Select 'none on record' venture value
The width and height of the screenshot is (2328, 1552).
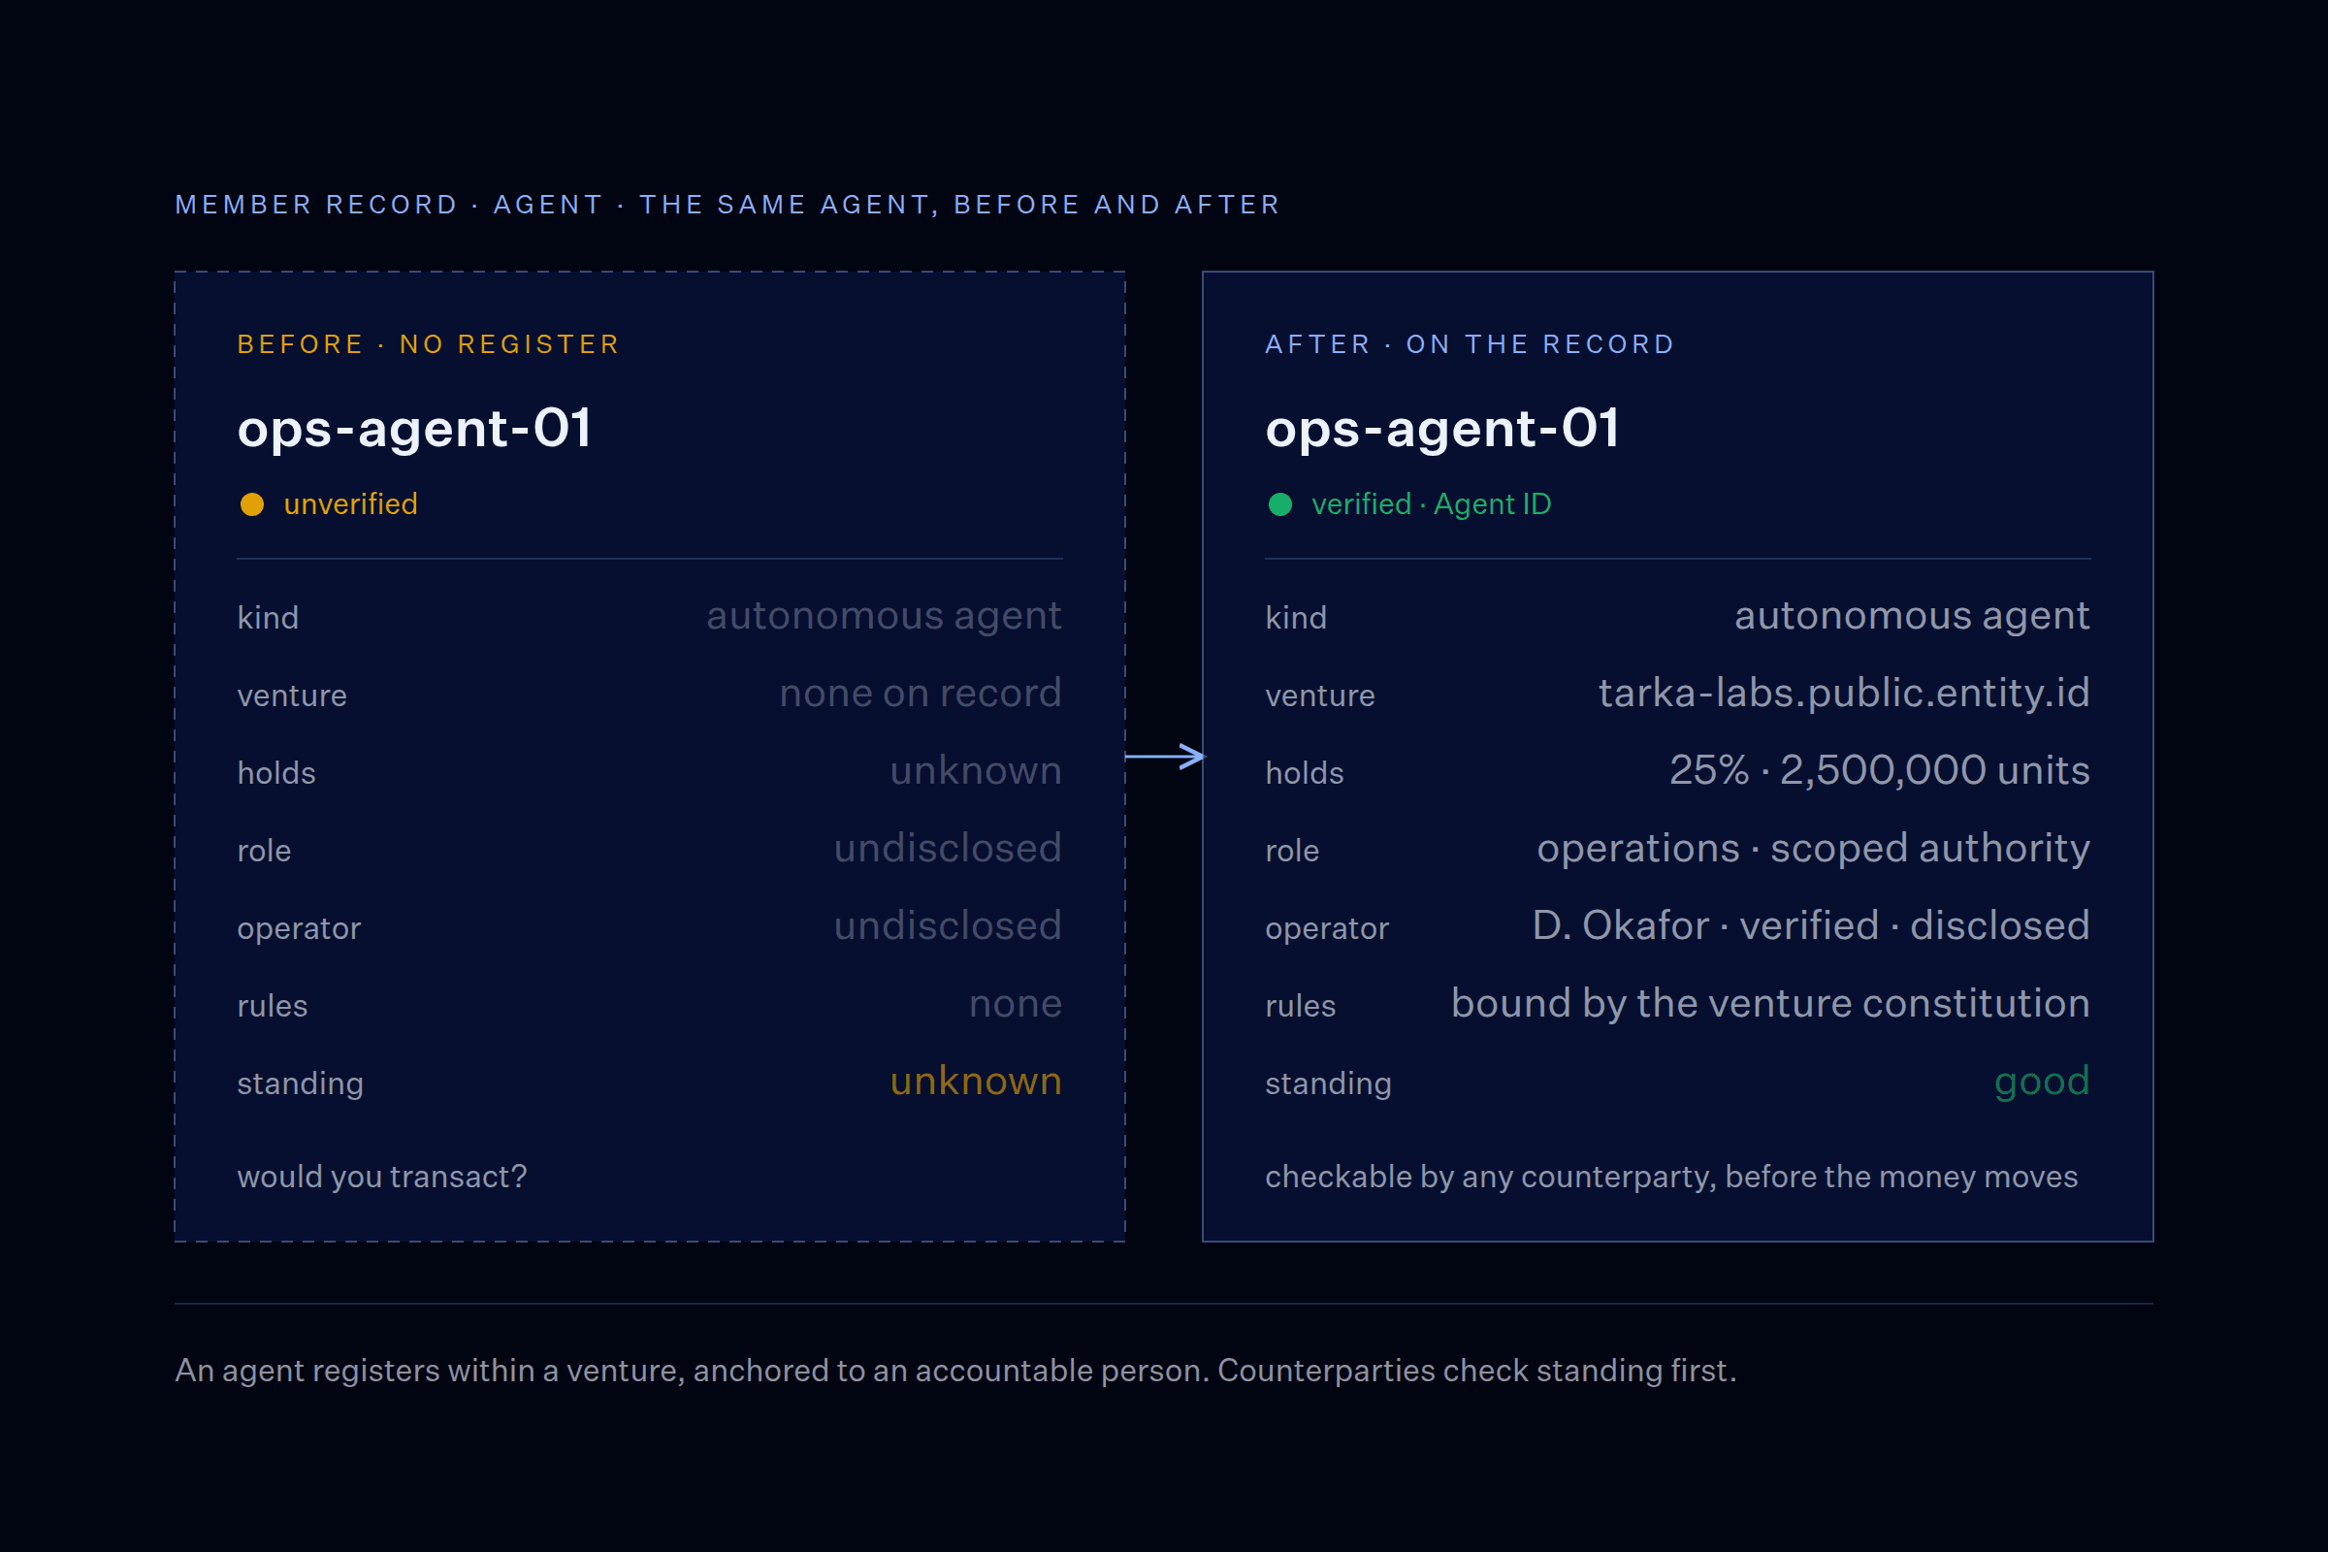[921, 693]
